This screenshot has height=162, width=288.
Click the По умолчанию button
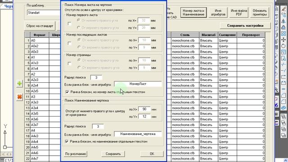pos(76,154)
